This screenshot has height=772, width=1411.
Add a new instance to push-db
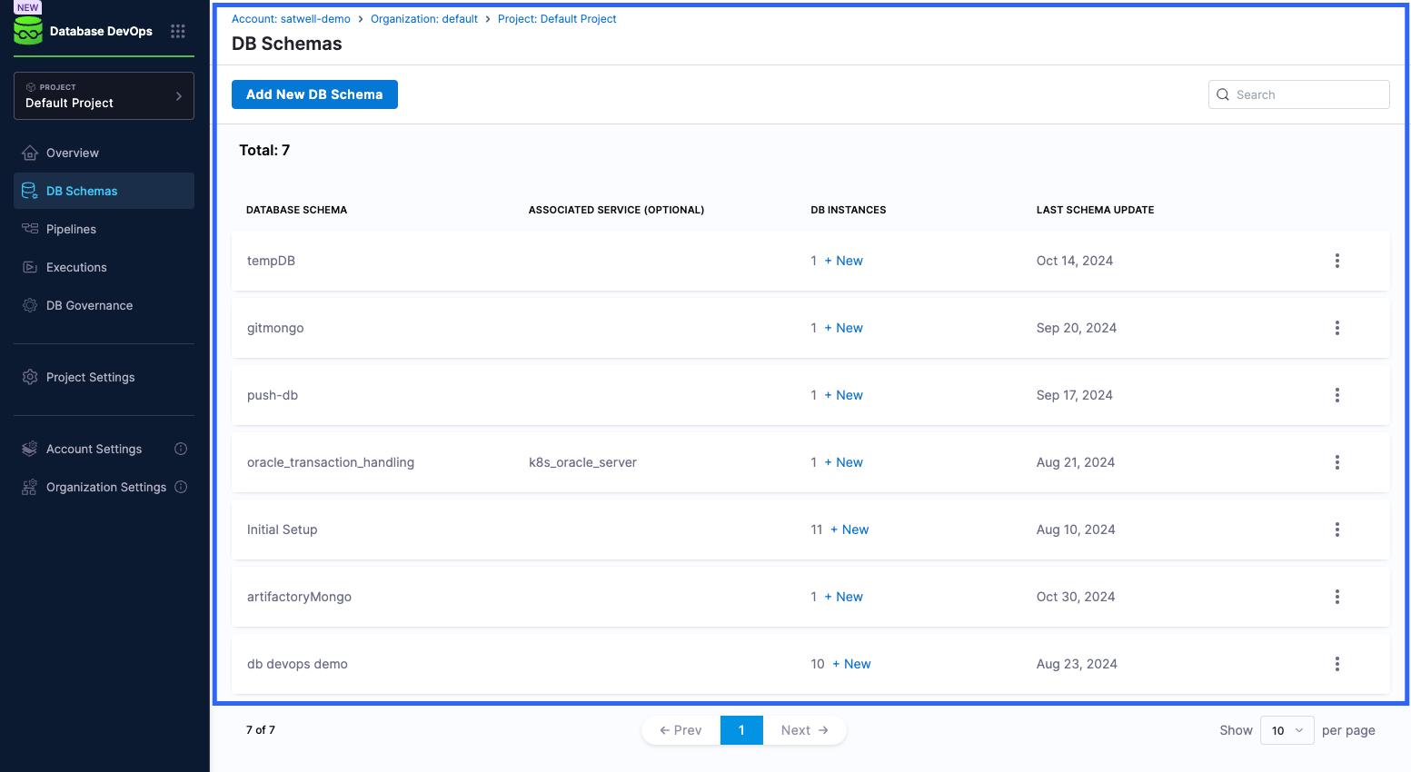(844, 395)
